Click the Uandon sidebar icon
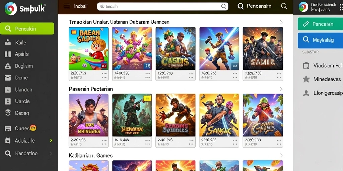Screen dimensions: 343x171 click(x=8, y=90)
